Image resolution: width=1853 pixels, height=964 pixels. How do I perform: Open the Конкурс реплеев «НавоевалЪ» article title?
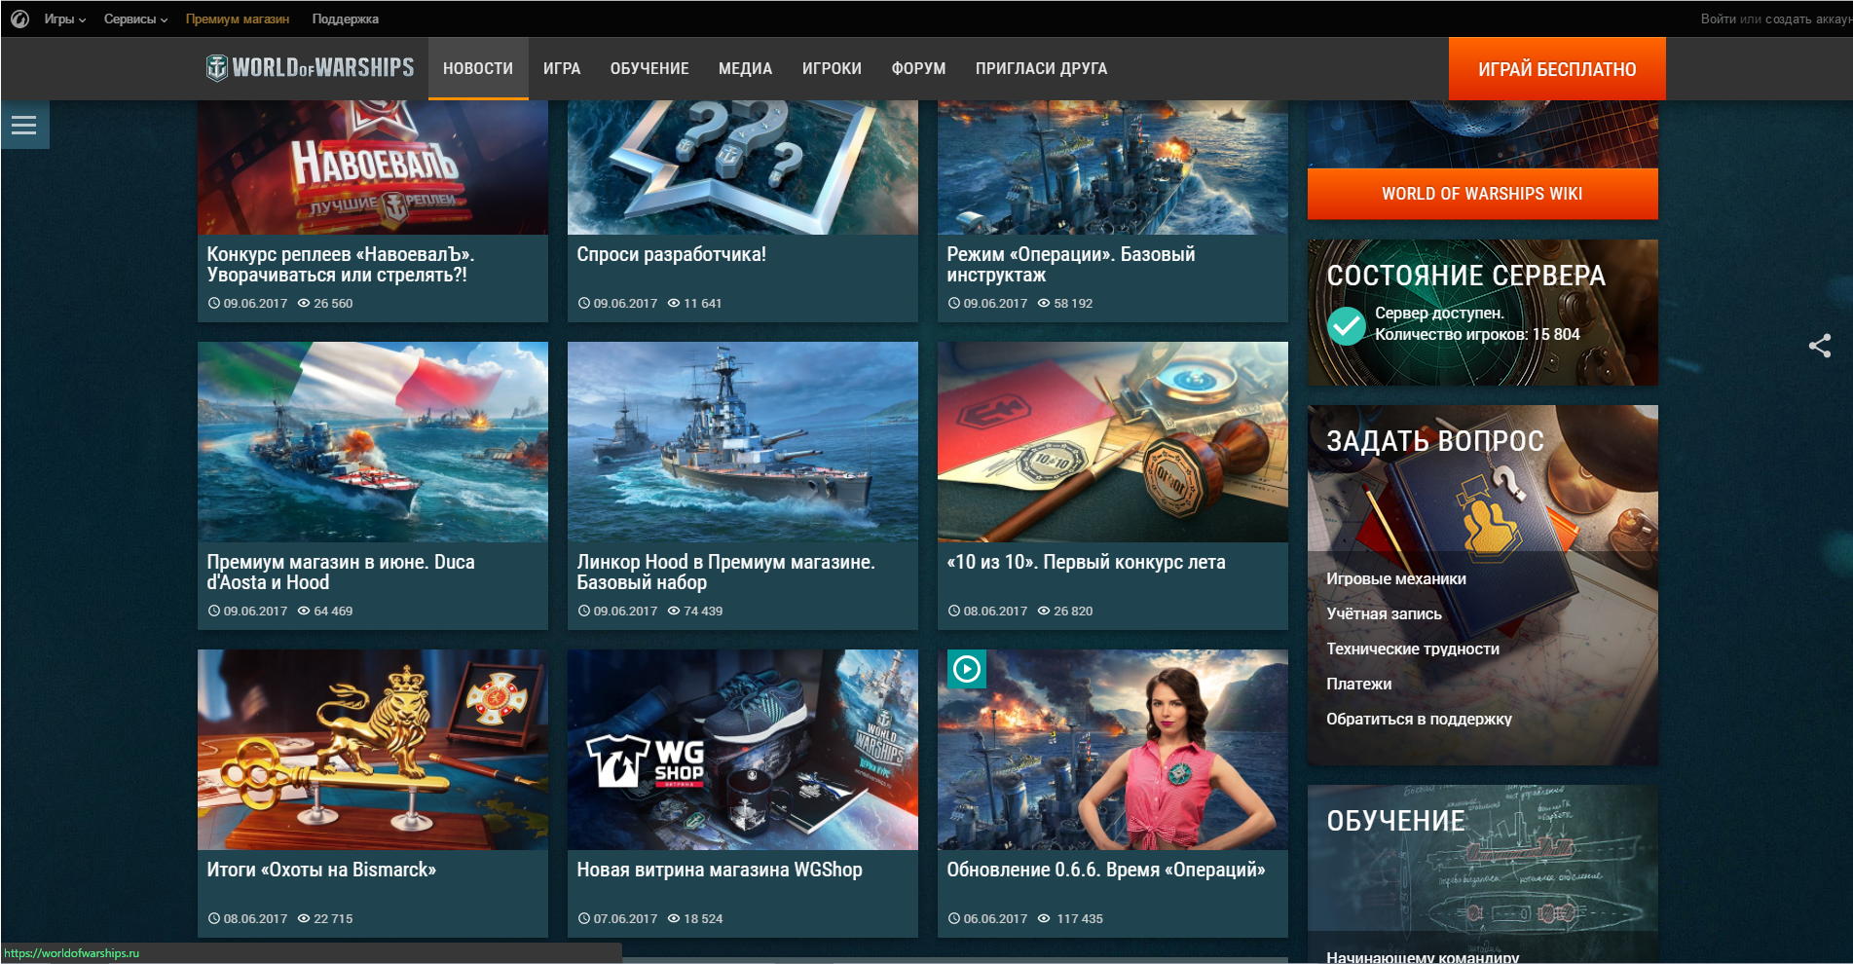click(341, 265)
